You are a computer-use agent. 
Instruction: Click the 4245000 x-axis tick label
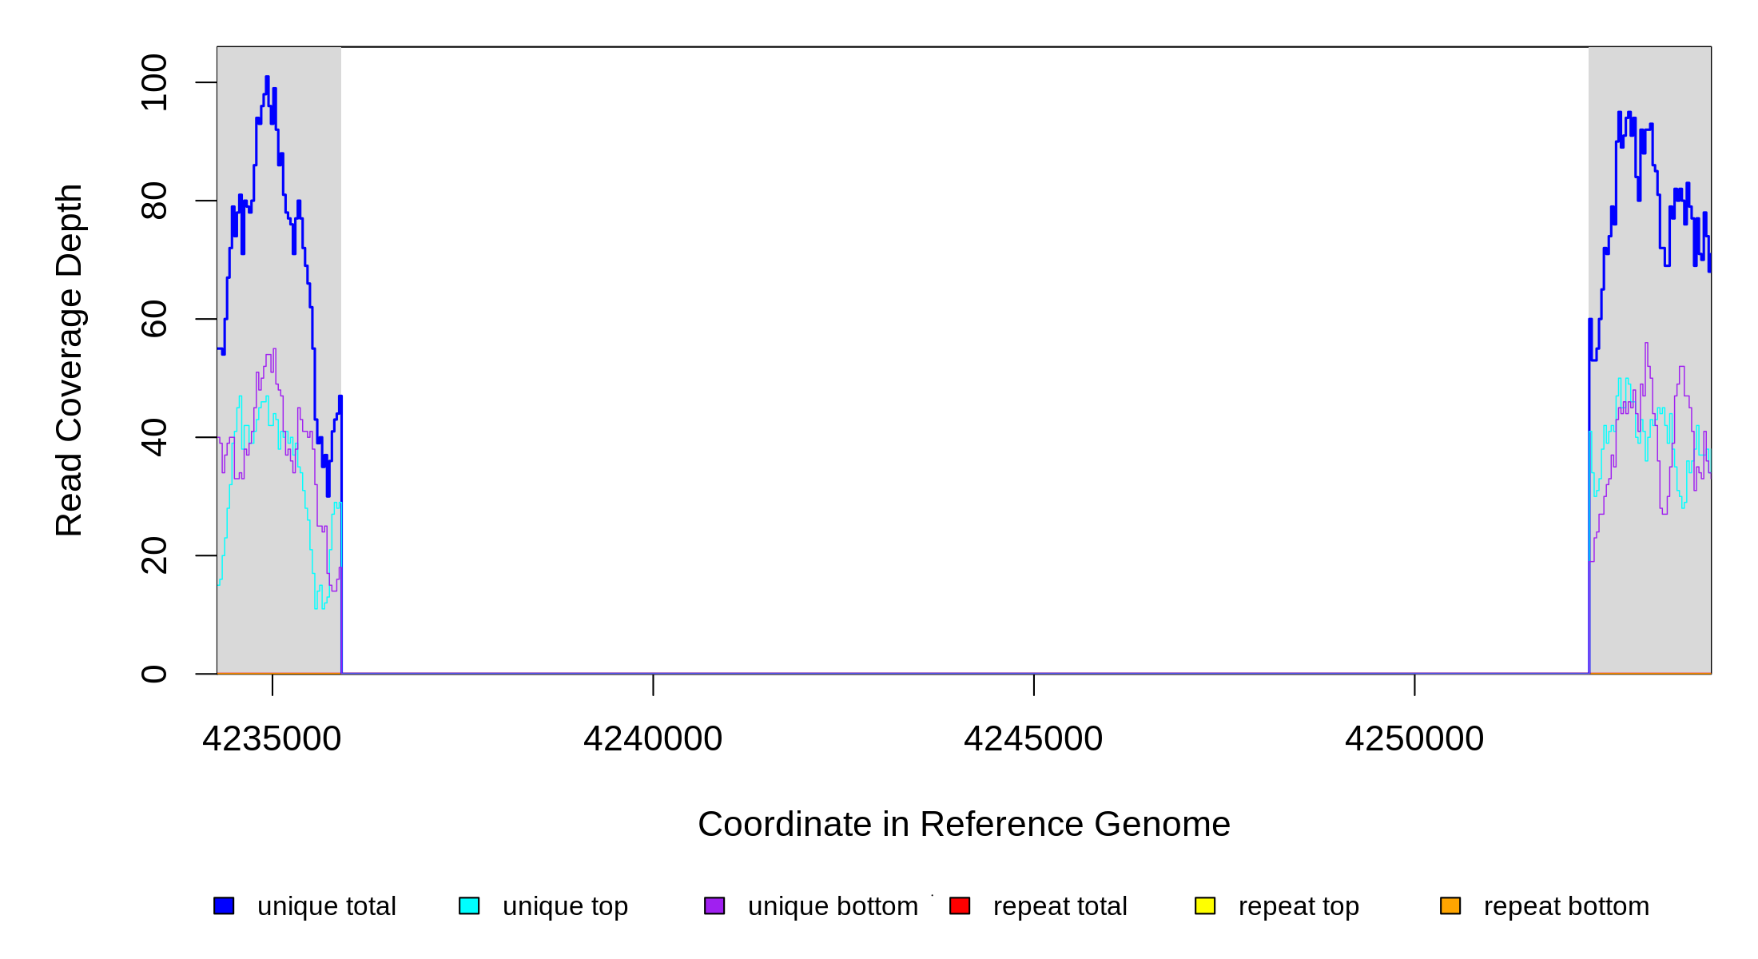pyautogui.click(x=1033, y=738)
